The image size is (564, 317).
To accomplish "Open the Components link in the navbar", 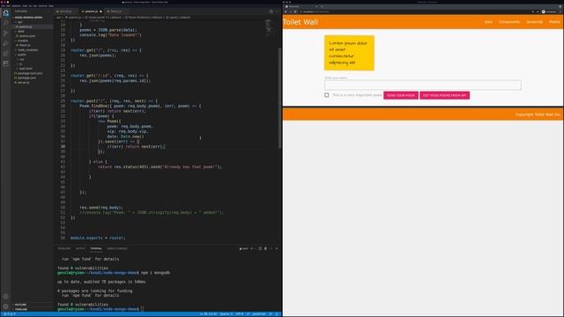I will tap(509, 22).
